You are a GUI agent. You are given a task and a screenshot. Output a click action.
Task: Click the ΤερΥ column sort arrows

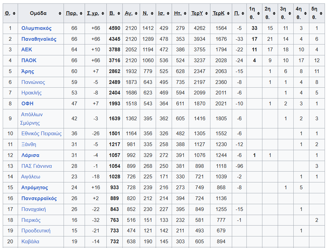point(206,14)
